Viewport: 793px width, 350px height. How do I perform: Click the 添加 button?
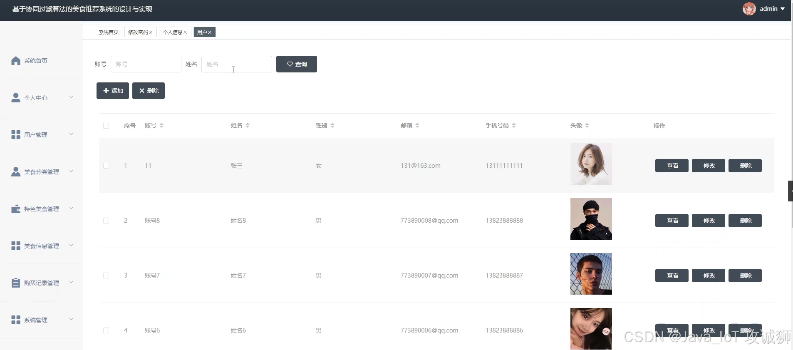[113, 91]
